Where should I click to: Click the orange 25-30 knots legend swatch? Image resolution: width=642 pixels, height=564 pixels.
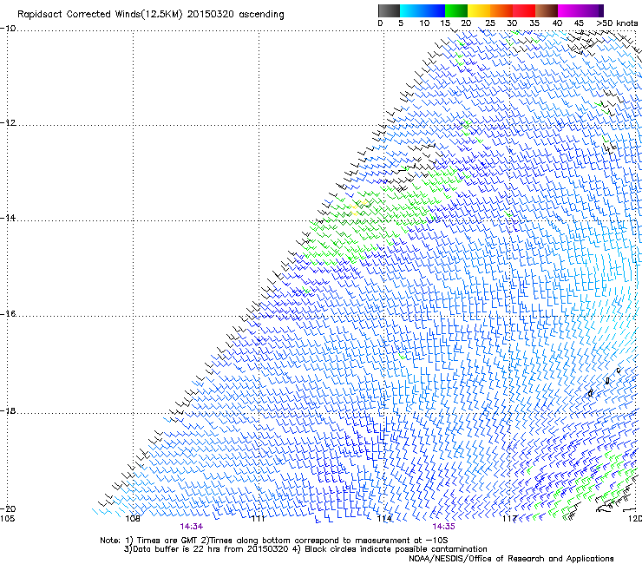(x=501, y=10)
